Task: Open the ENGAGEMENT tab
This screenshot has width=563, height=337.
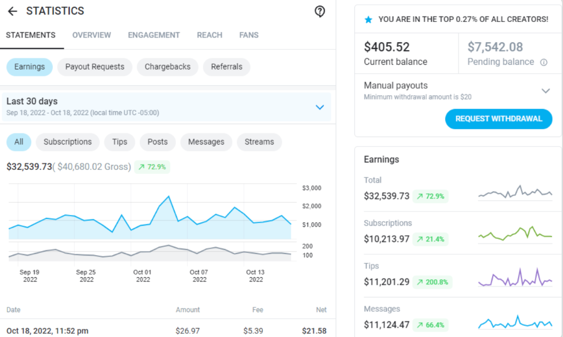Action: pos(154,35)
